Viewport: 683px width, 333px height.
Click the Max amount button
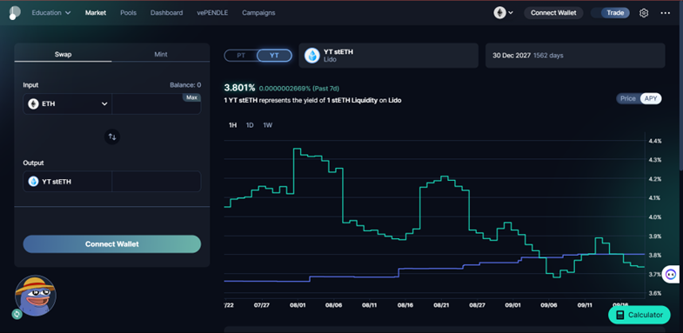tap(191, 97)
